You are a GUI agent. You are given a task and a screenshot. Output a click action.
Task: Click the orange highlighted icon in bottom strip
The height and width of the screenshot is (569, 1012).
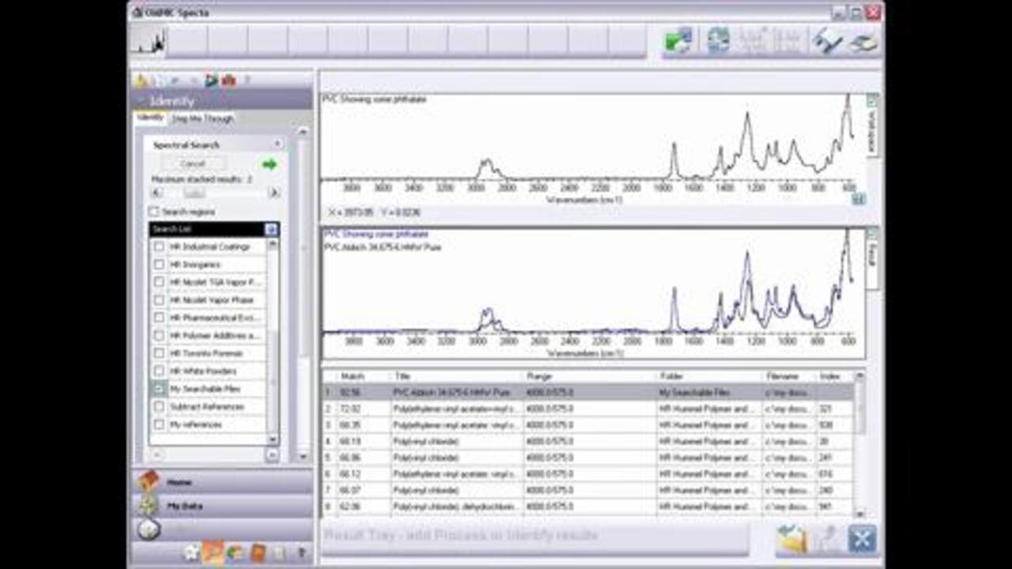coord(213,552)
